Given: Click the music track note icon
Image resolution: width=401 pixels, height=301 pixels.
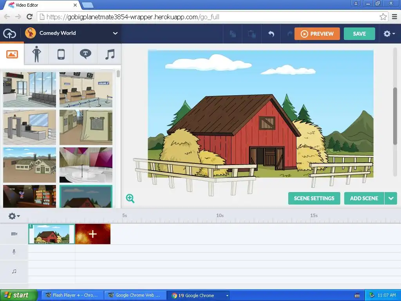Looking at the screenshot, I should pos(14,271).
